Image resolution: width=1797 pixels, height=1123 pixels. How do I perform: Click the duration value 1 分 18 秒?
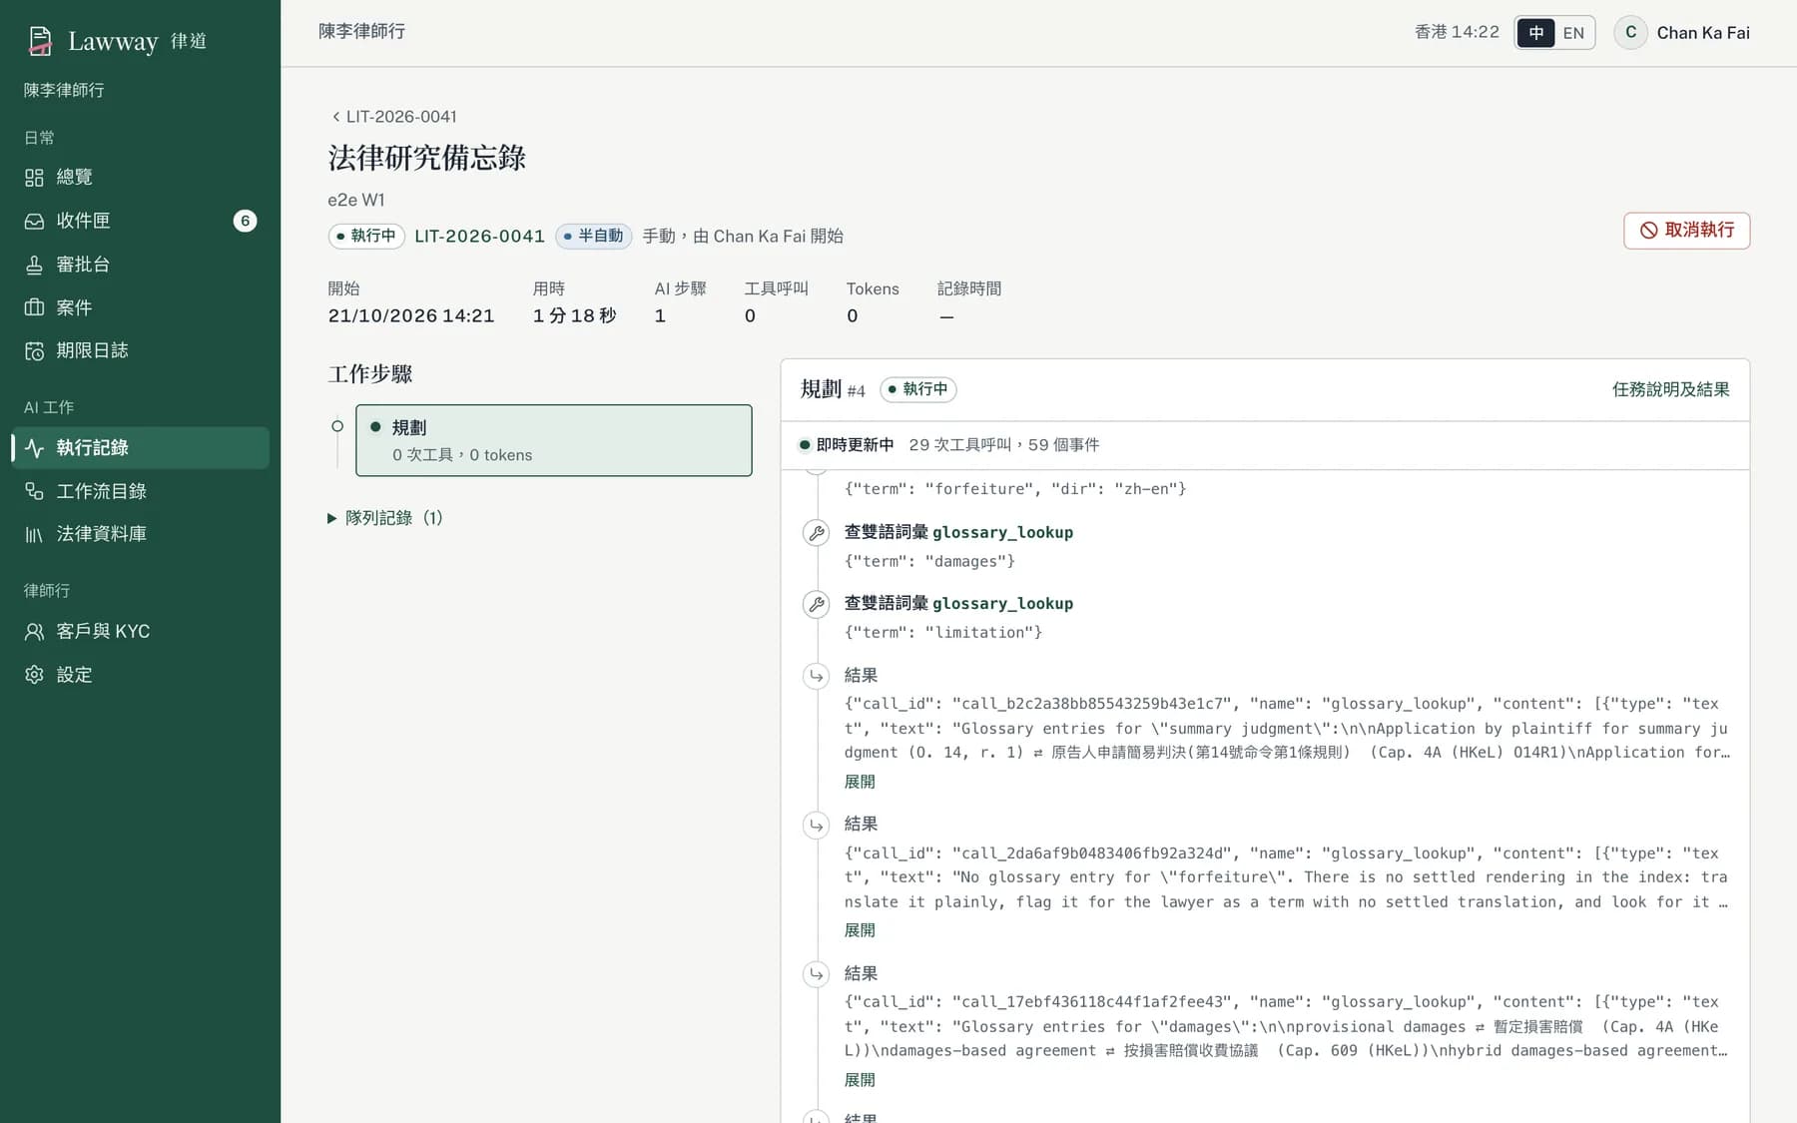point(574,316)
